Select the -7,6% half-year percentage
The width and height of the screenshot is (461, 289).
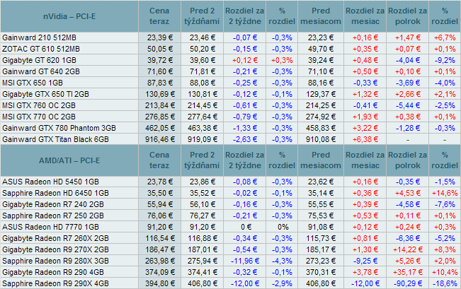(x=445, y=204)
